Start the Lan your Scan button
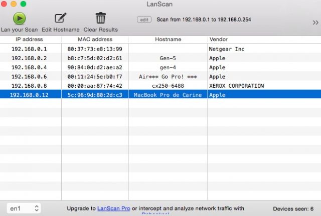This screenshot has height=216, width=321. tap(19, 19)
